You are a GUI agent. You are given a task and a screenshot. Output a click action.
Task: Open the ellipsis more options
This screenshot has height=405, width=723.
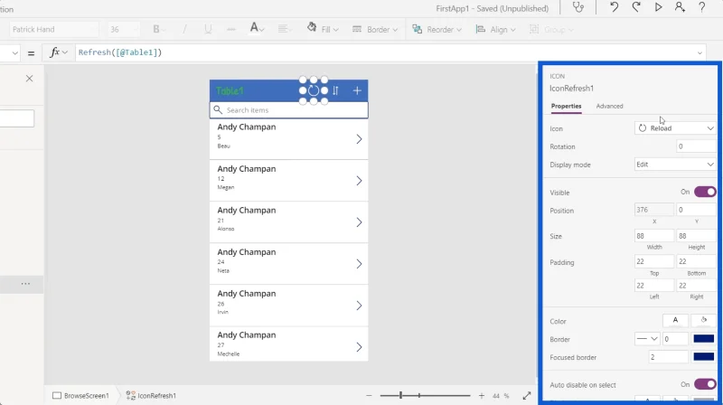point(25,284)
